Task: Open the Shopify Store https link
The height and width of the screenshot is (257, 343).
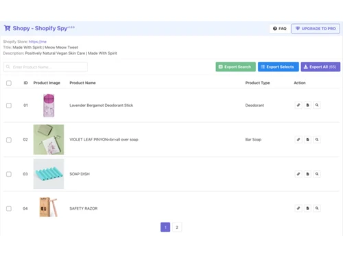Action: pos(38,42)
